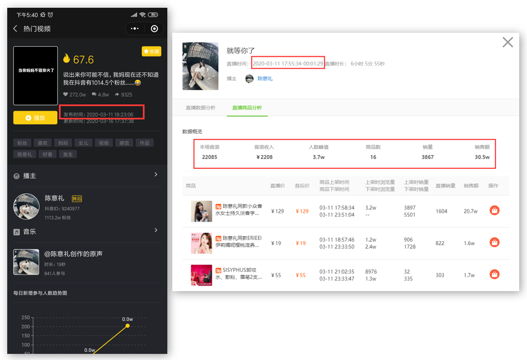Screen dimensions: 527x360
Task: Tap the heart icon showing 272.0w likes
Action: coord(66,94)
